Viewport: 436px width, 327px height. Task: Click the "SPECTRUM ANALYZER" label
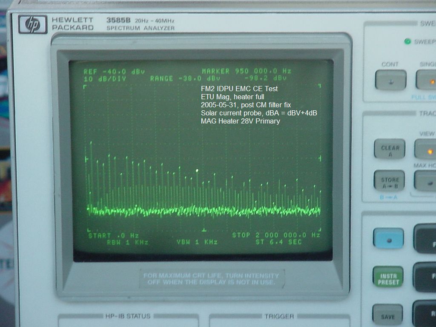tap(141, 28)
